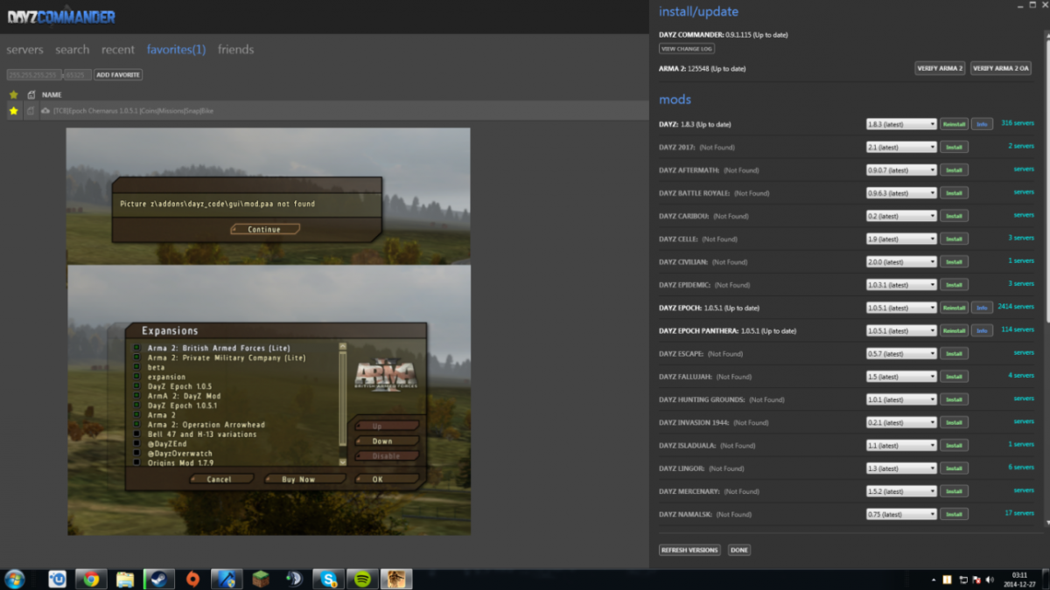
Task: Switch to the search tab
Action: 73,50
